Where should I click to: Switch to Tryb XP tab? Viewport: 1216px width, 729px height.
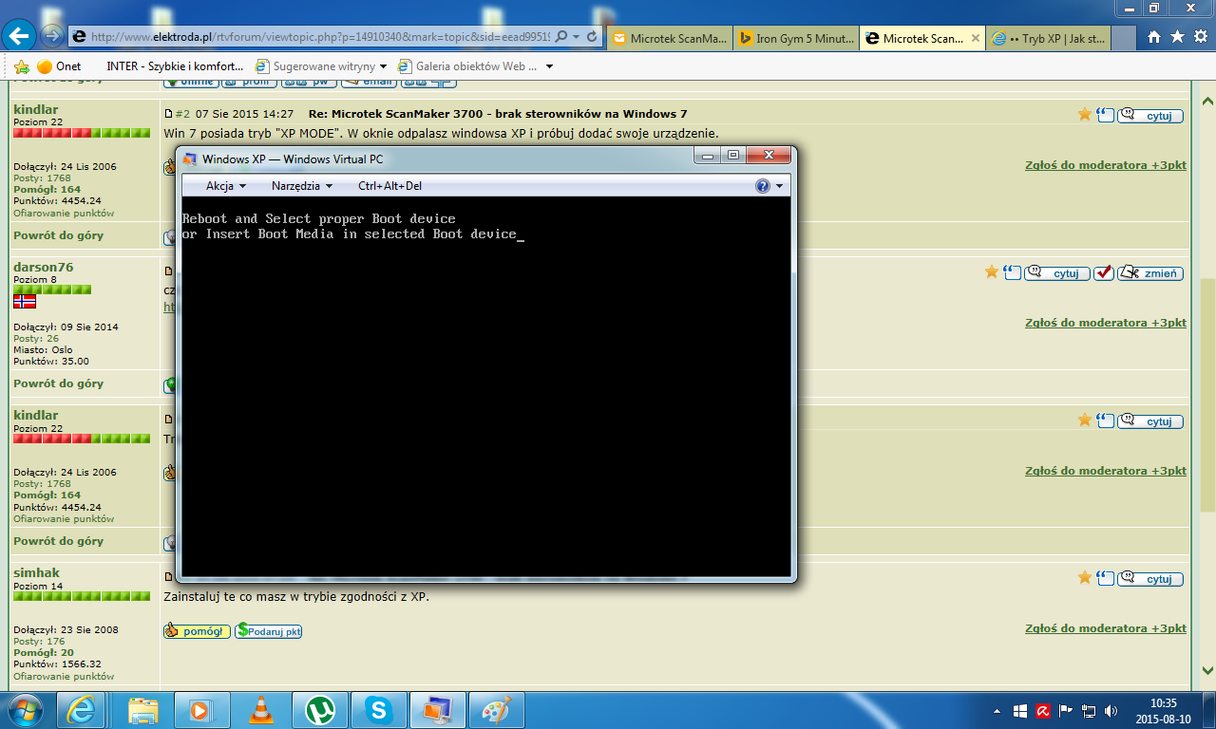point(1046,39)
